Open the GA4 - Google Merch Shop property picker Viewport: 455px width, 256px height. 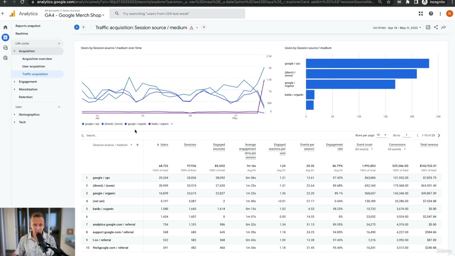tap(74, 15)
